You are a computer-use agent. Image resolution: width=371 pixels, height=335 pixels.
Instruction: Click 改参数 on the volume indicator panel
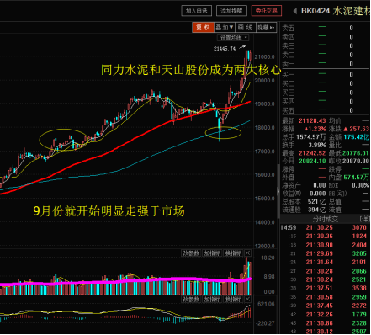point(191,253)
